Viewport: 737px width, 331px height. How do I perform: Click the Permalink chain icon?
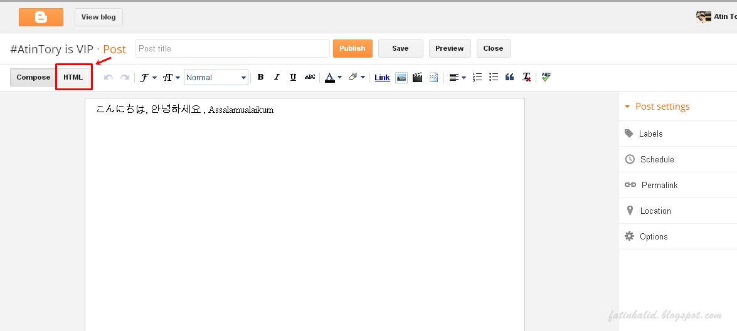coord(630,185)
